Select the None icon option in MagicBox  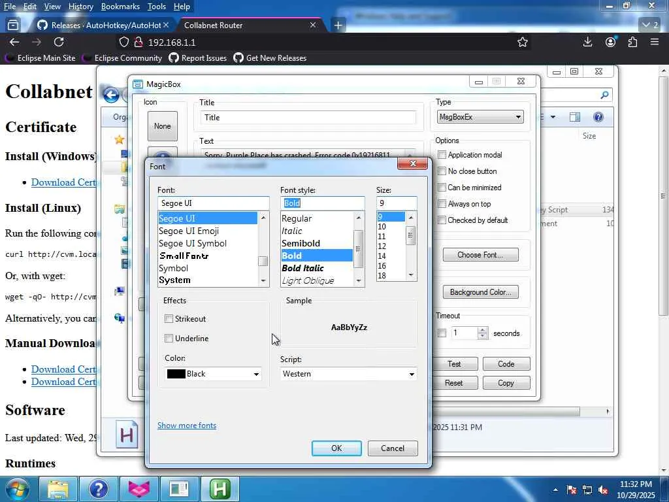point(163,126)
